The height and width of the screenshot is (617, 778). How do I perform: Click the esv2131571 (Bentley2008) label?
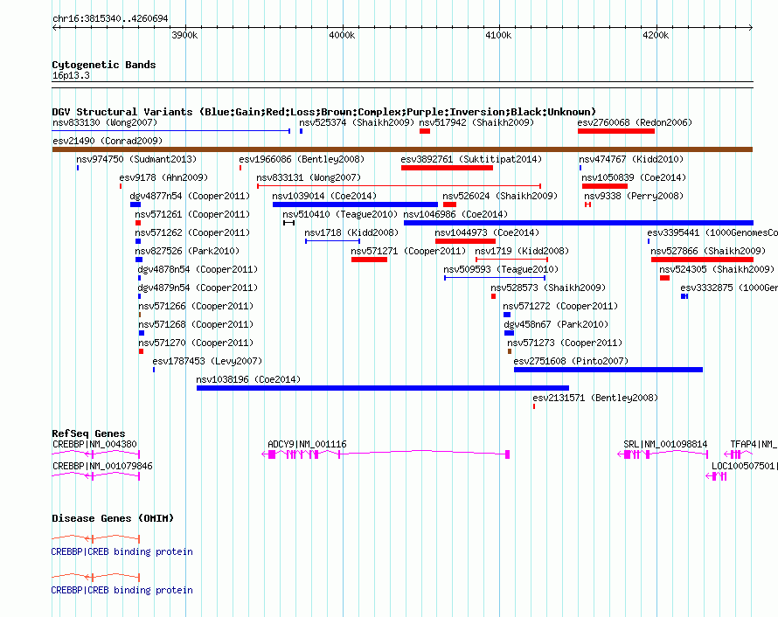(595, 398)
